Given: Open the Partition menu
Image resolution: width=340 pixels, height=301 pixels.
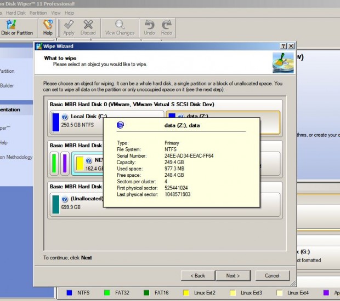Looking at the screenshot, I should click(x=38, y=13).
